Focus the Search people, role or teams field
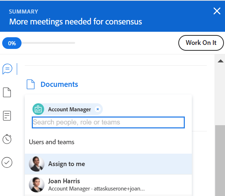The image size is (225, 196). pos(108,122)
